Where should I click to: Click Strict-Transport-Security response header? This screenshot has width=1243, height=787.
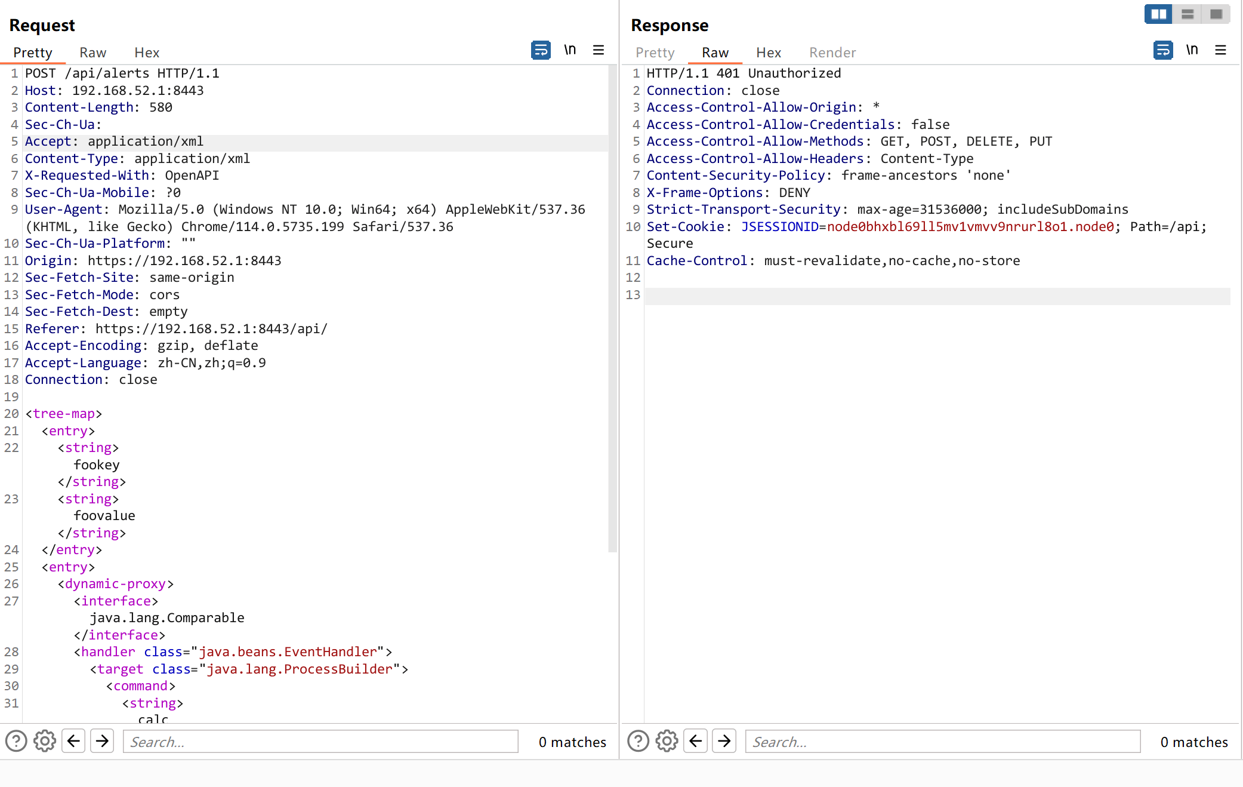888,210
